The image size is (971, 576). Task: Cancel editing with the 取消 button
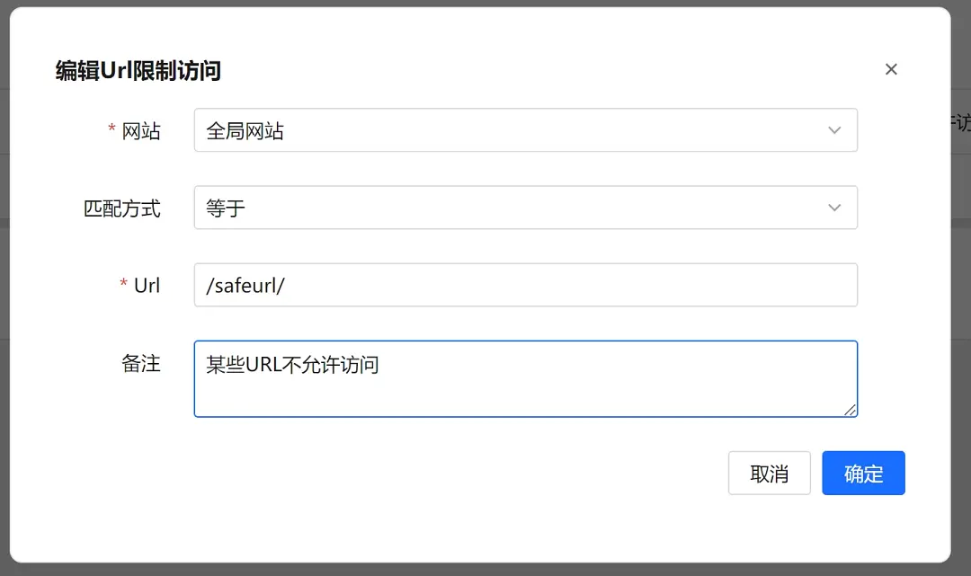click(x=769, y=473)
